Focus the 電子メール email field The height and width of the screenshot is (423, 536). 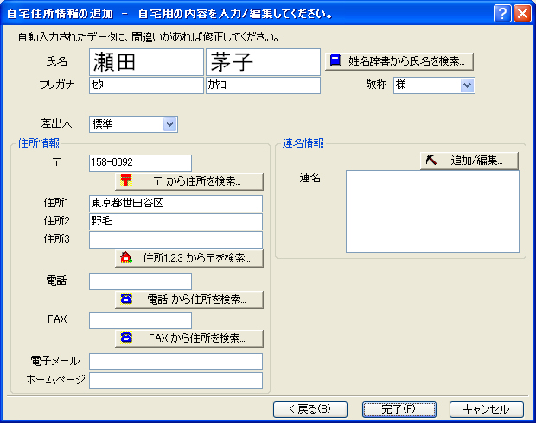click(x=175, y=362)
